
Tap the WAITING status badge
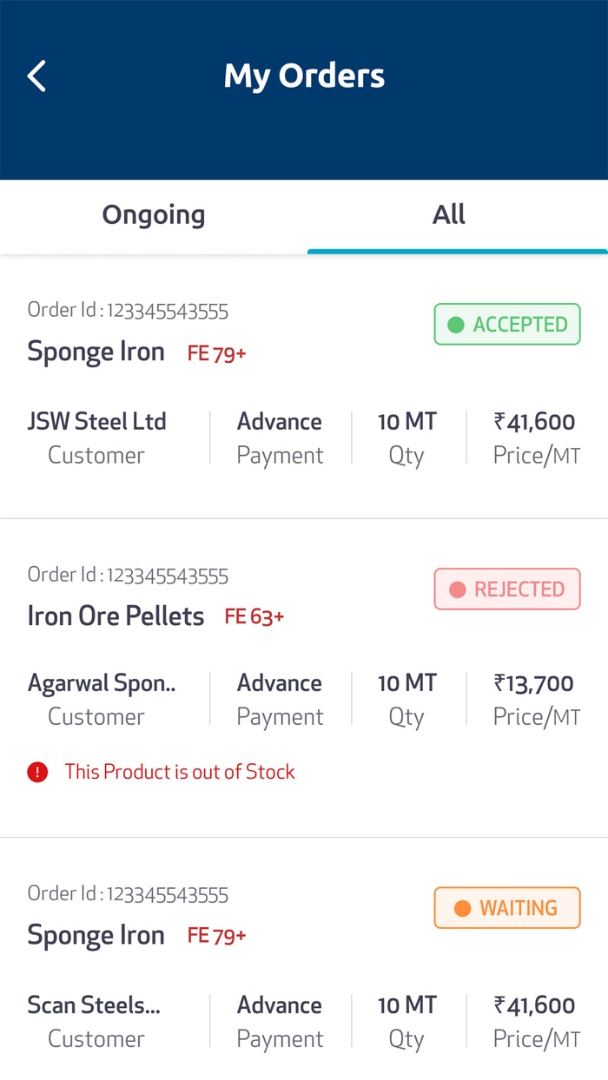(x=507, y=908)
